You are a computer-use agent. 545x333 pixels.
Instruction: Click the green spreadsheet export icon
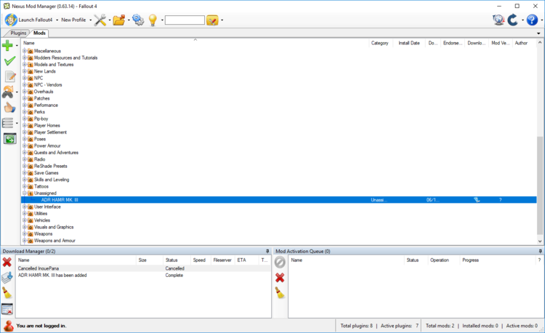pos(9,139)
